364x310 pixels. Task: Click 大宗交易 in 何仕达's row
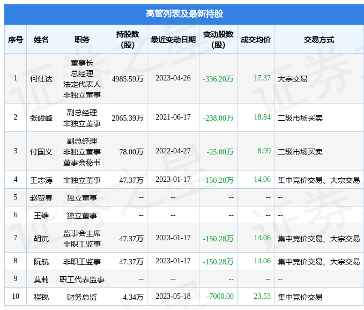(293, 79)
